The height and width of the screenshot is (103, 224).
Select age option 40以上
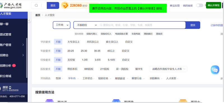(111, 51)
